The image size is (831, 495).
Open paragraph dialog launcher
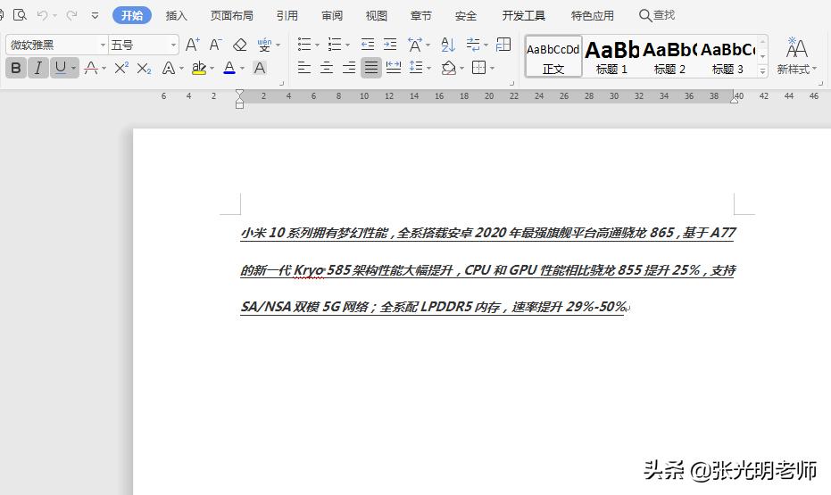click(x=511, y=83)
